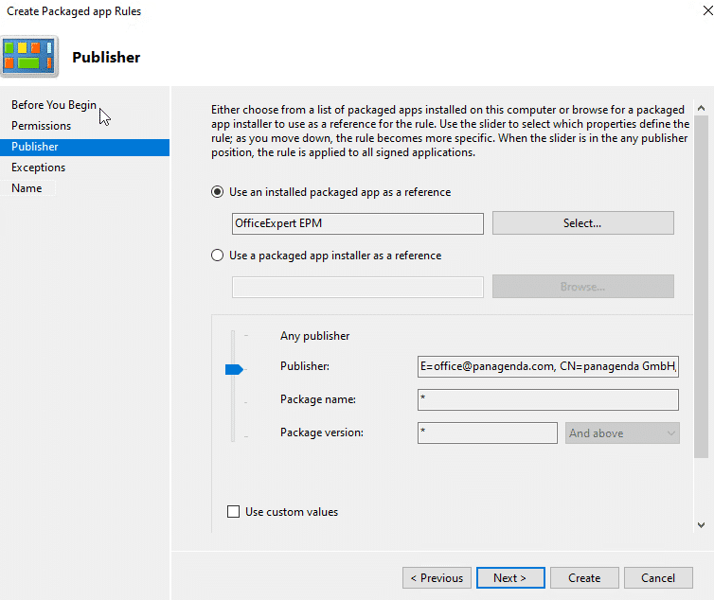Click the 'Package name:' label
The image size is (714, 600).
click(318, 399)
